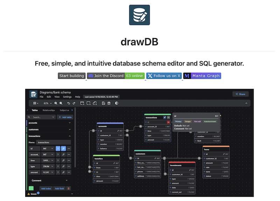This screenshot has width=280, height=201.
Task: Click the Add note toolbar icon
Action: [x=94, y=103]
